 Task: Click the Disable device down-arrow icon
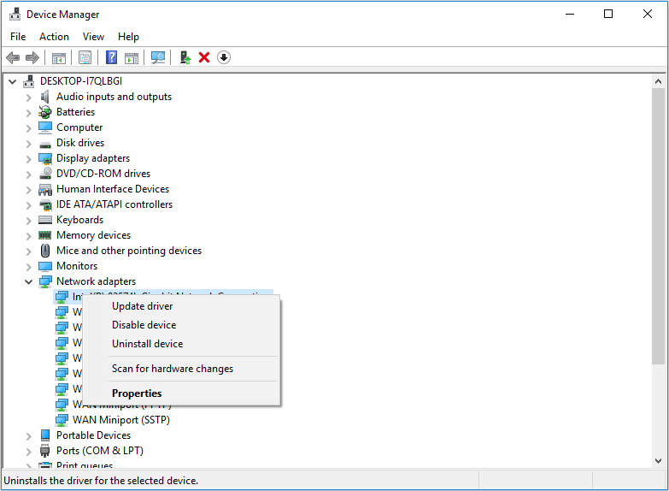click(224, 57)
